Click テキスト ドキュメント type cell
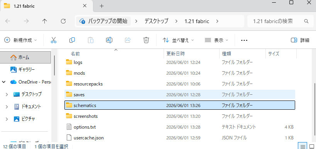 [x=239, y=127]
